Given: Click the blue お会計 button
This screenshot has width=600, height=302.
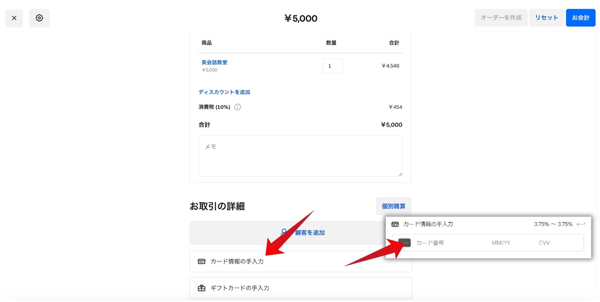Looking at the screenshot, I should coord(581,18).
